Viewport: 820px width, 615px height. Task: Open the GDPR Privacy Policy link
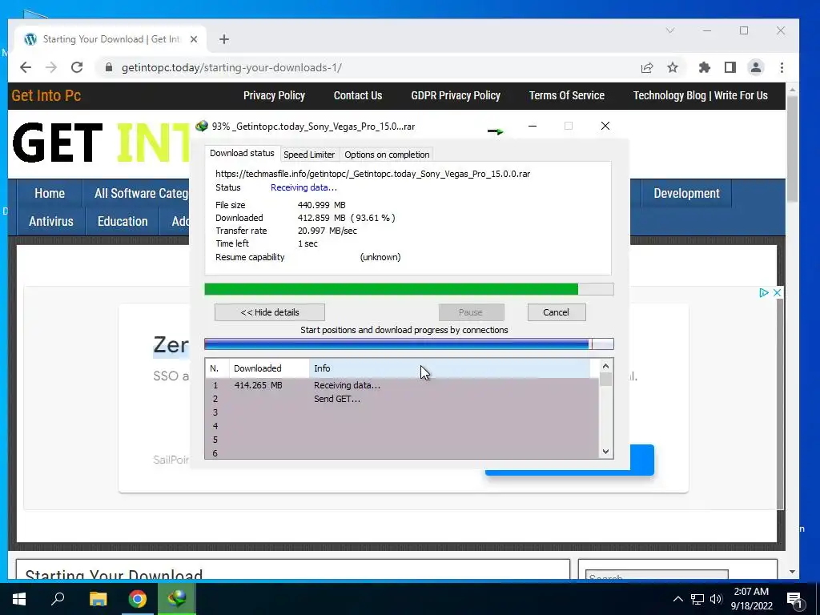click(x=456, y=96)
